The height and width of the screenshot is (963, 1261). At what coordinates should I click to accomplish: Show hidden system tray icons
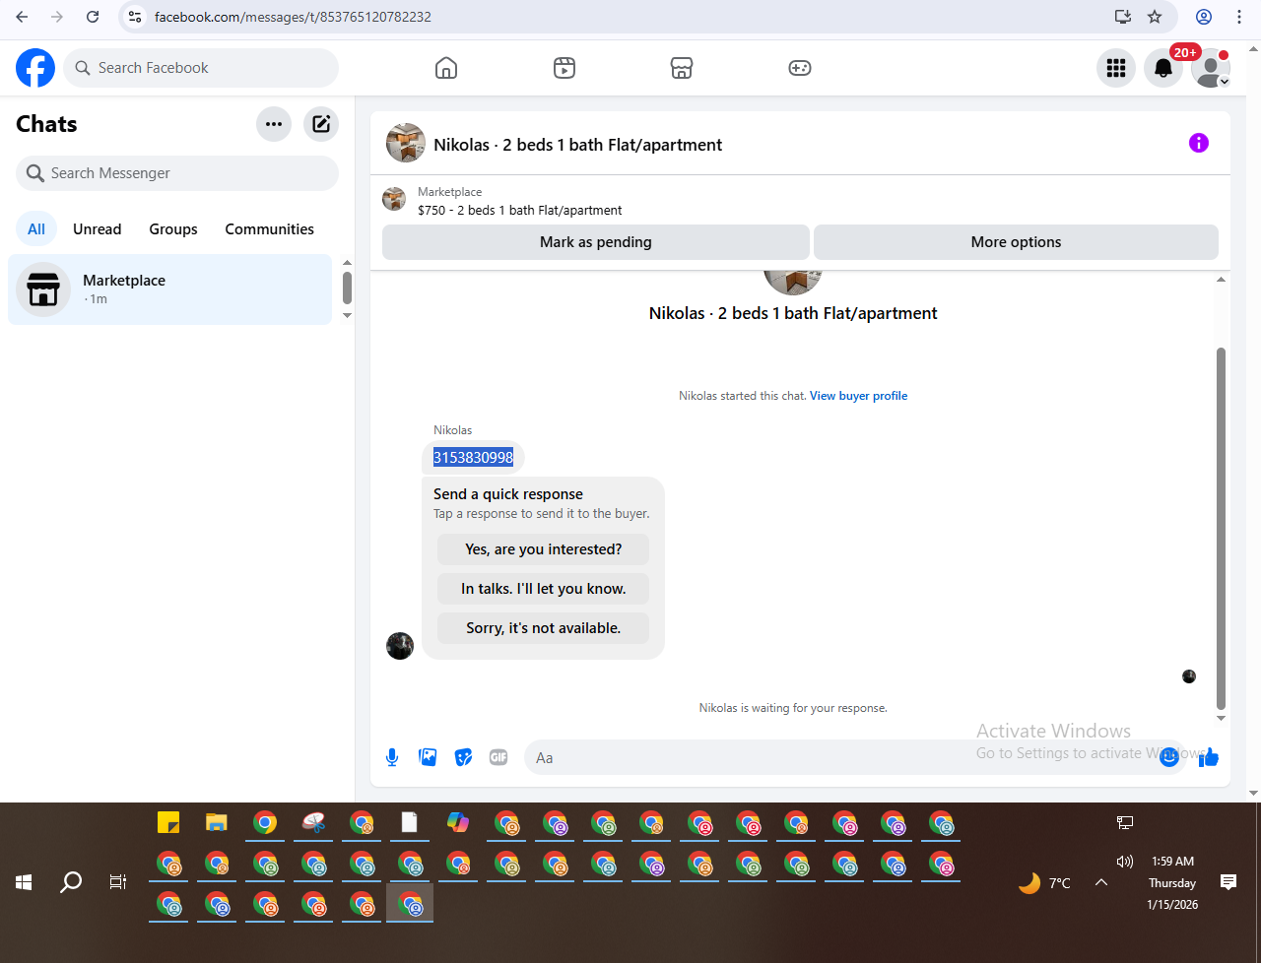pos(1101,882)
